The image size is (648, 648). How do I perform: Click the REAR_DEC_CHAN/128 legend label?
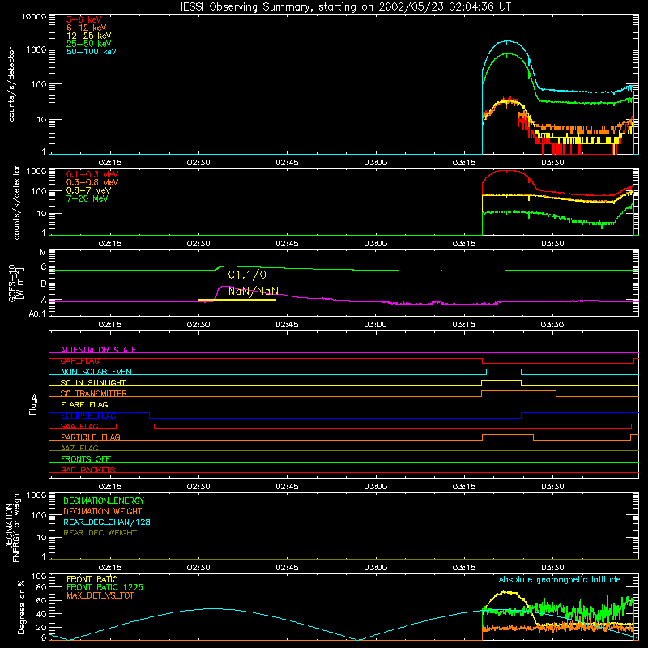[x=107, y=522]
